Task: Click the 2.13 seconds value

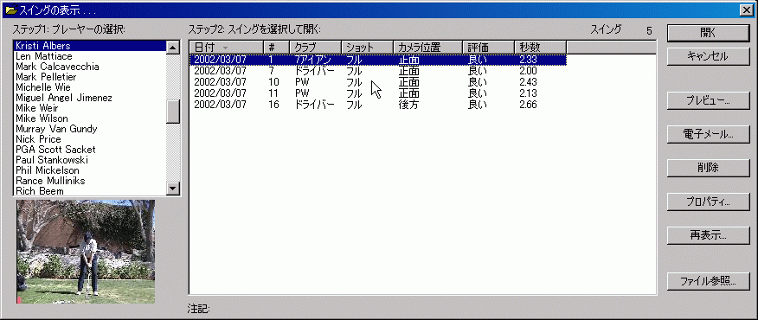Action: coord(528,93)
